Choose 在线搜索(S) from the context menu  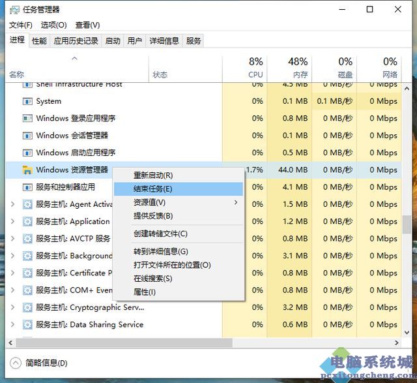pyautogui.click(x=179, y=279)
